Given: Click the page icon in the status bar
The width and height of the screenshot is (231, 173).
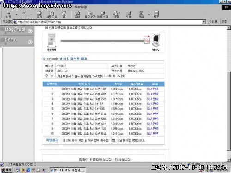Looking at the screenshot, I should click(x=2, y=165).
